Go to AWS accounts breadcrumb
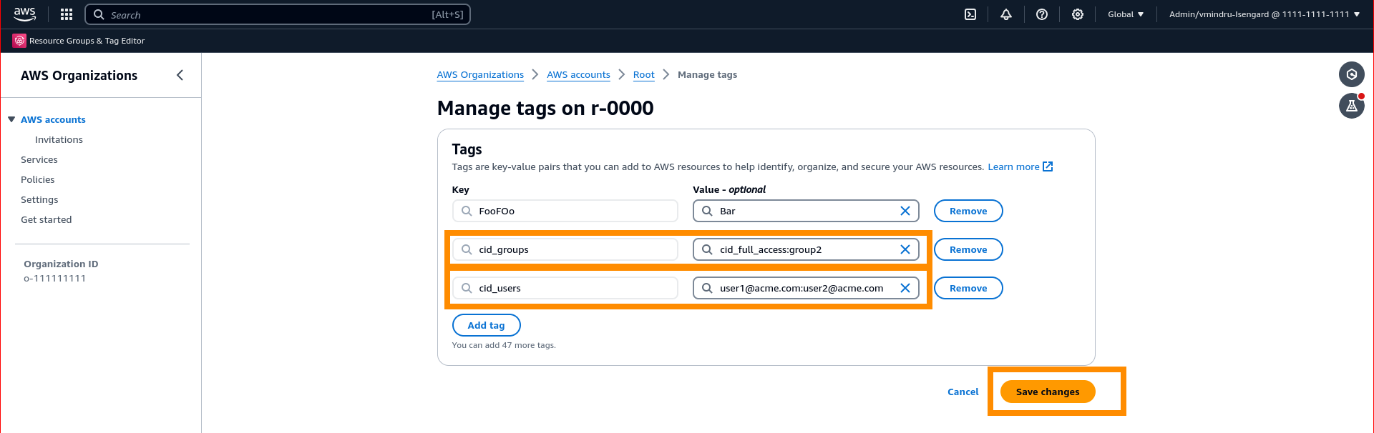1374x433 pixels. (578, 74)
